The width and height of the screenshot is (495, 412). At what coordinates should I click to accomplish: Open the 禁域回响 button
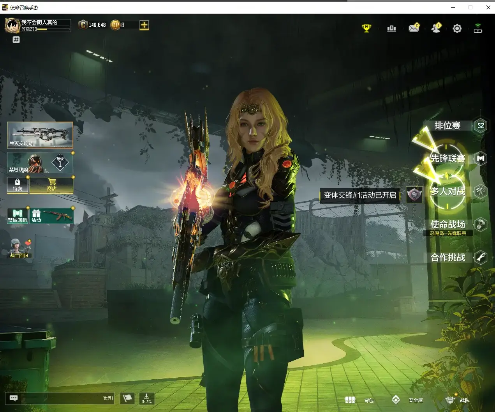click(18, 216)
